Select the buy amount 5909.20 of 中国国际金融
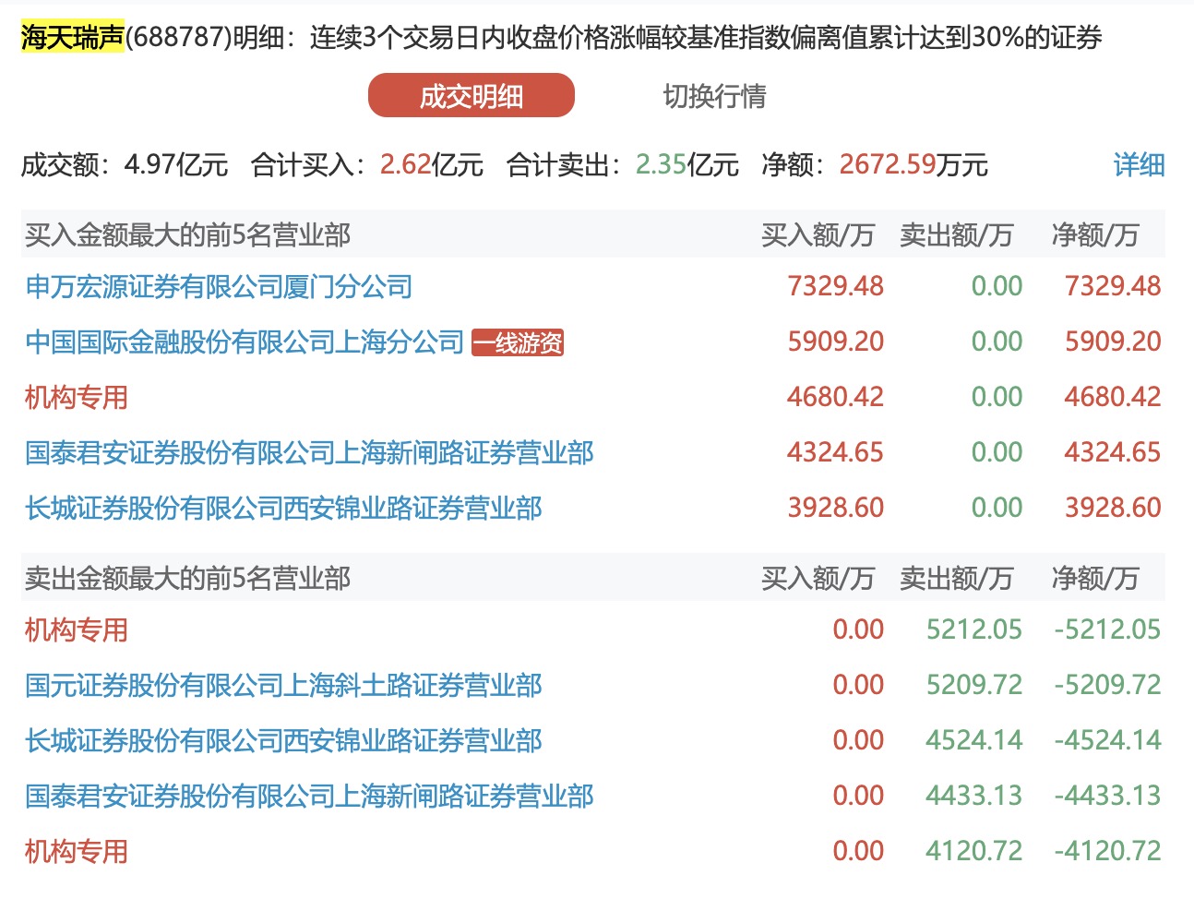Screen dimensions: 1194x899 (835, 342)
